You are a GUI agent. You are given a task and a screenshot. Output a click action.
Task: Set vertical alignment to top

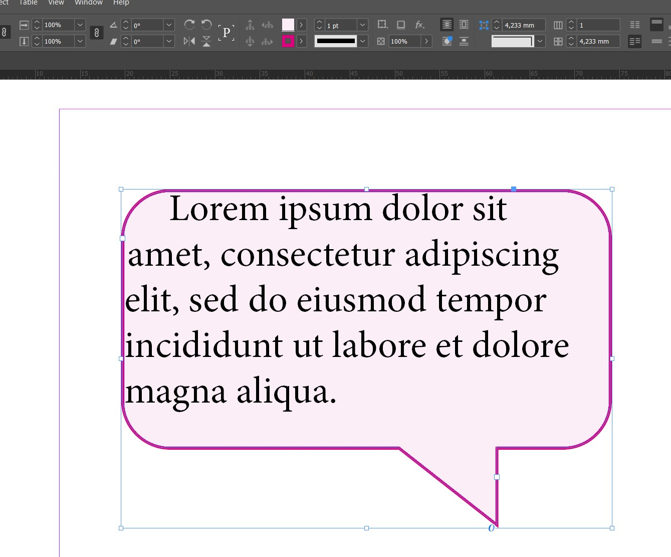[x=656, y=24]
